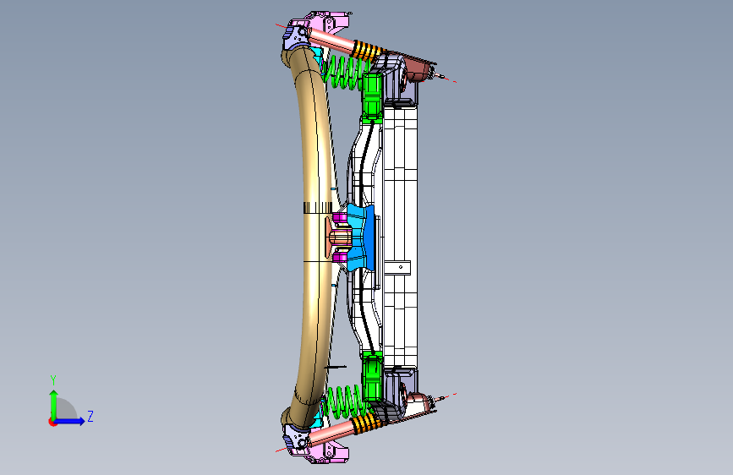
Task: Select the blue center clamp bracket
Action: click(361, 237)
